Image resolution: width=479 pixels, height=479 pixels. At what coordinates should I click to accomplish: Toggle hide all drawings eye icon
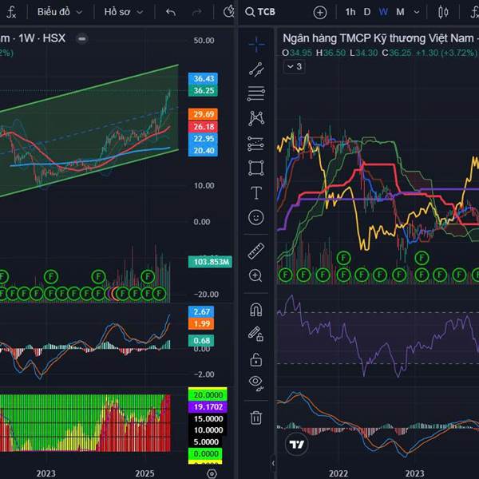click(x=256, y=383)
